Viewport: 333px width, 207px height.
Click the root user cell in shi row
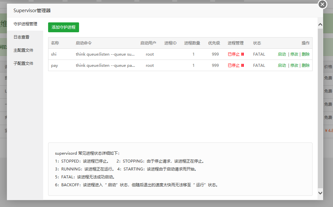(150, 54)
